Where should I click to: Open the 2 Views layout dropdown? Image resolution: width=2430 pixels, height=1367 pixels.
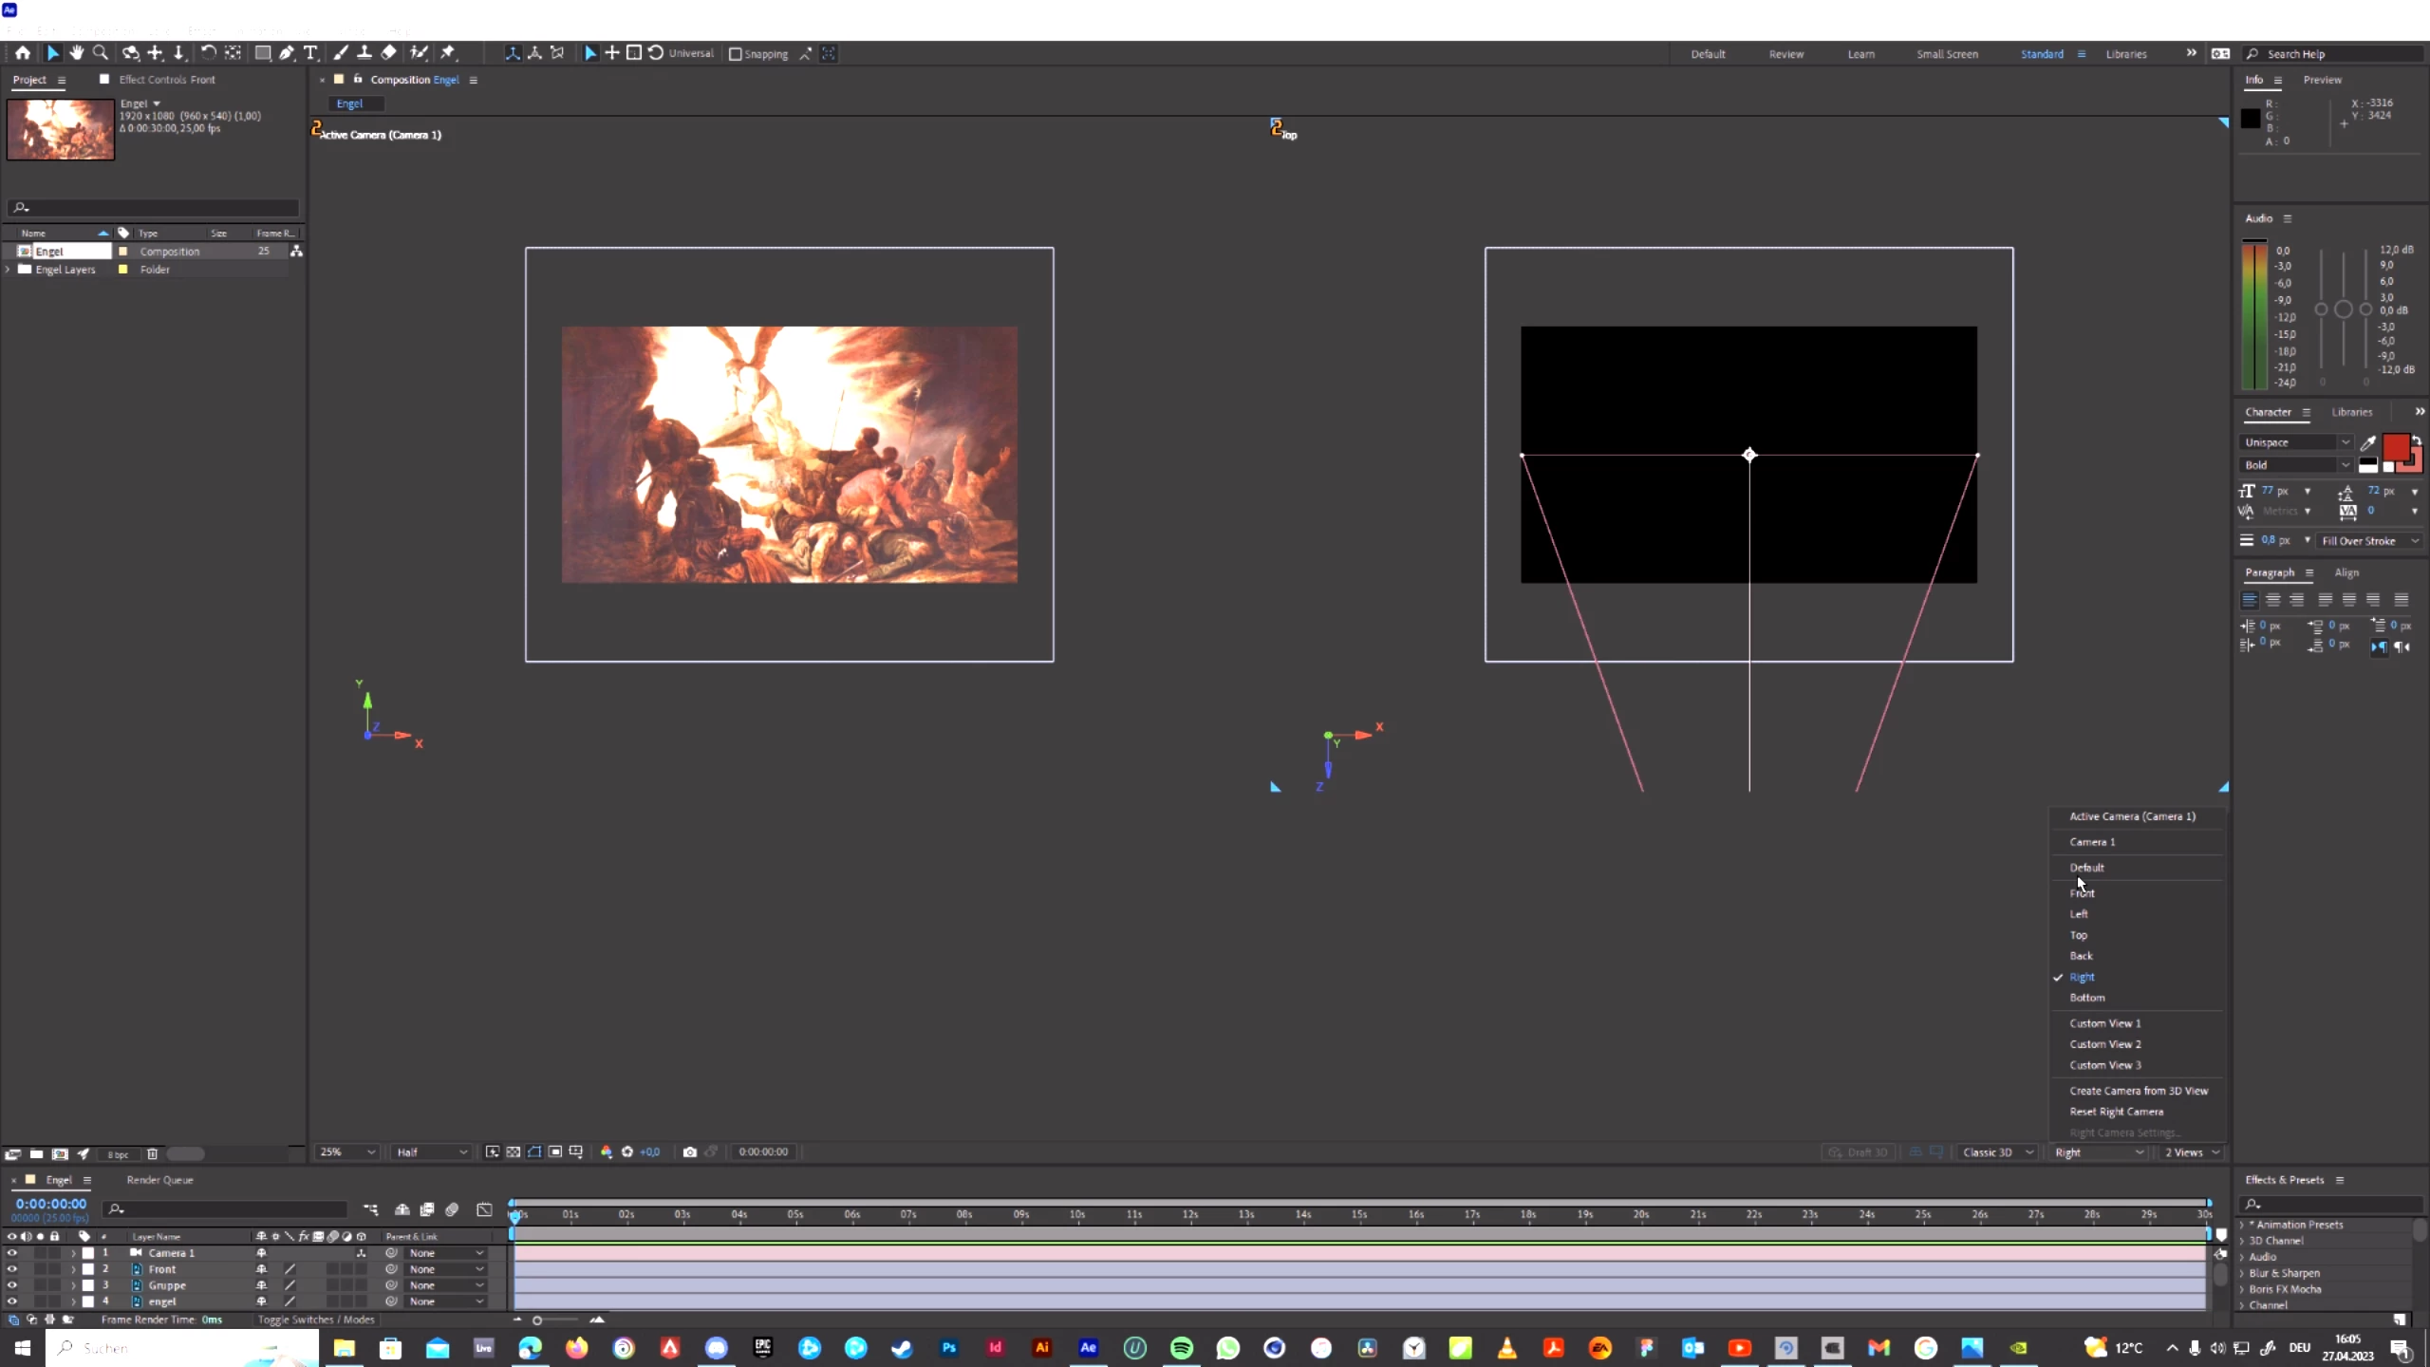pyautogui.click(x=2193, y=1152)
